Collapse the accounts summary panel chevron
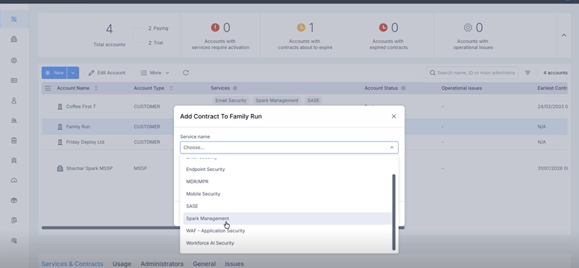This screenshot has height=268, width=579. 564,36
